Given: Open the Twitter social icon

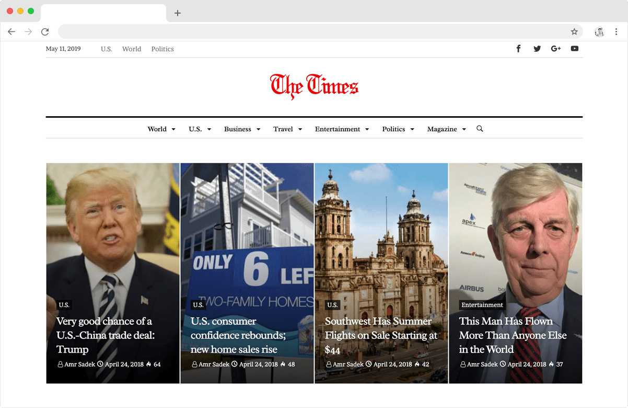Looking at the screenshot, I should pyautogui.click(x=537, y=49).
